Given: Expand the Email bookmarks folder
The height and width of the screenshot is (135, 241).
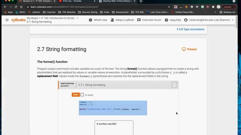Looking at the screenshot, I should pos(105,12).
